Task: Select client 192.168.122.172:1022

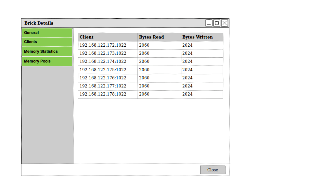Action: pyautogui.click(x=103, y=45)
